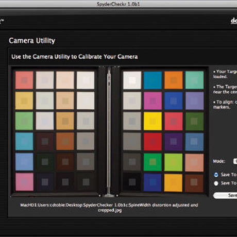Image resolution: width=237 pixels, height=237 pixels.
Task: Click the salmon patch above the brown patch
Action: click(x=194, y=162)
